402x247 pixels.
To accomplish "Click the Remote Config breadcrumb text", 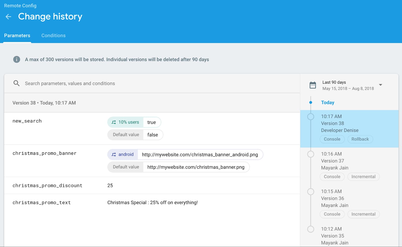I will [x=20, y=6].
